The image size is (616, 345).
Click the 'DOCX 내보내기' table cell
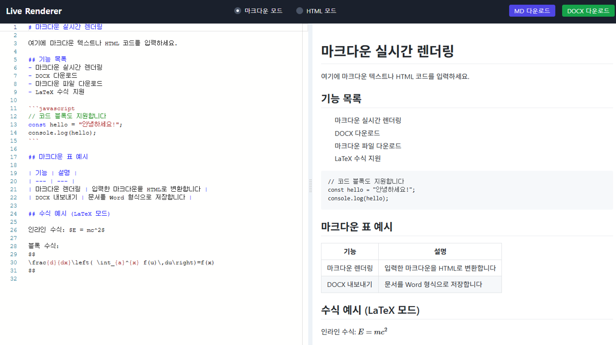pyautogui.click(x=349, y=284)
